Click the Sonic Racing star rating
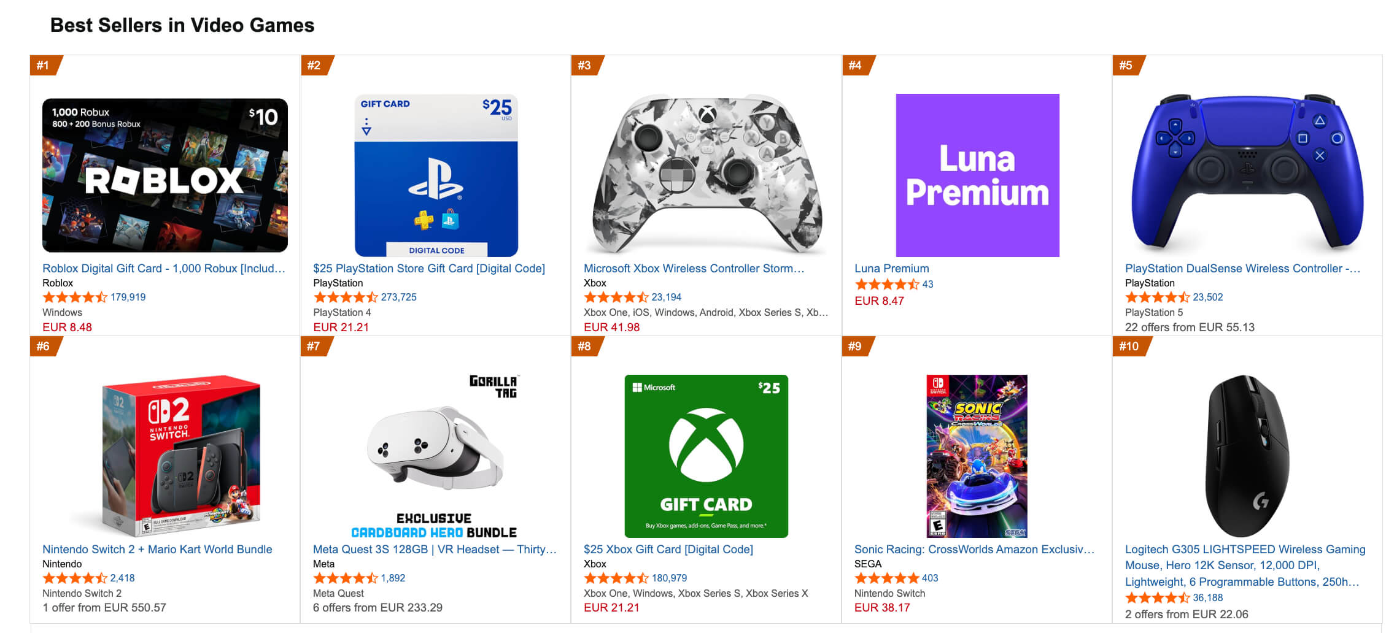1386x633 pixels. (x=886, y=578)
